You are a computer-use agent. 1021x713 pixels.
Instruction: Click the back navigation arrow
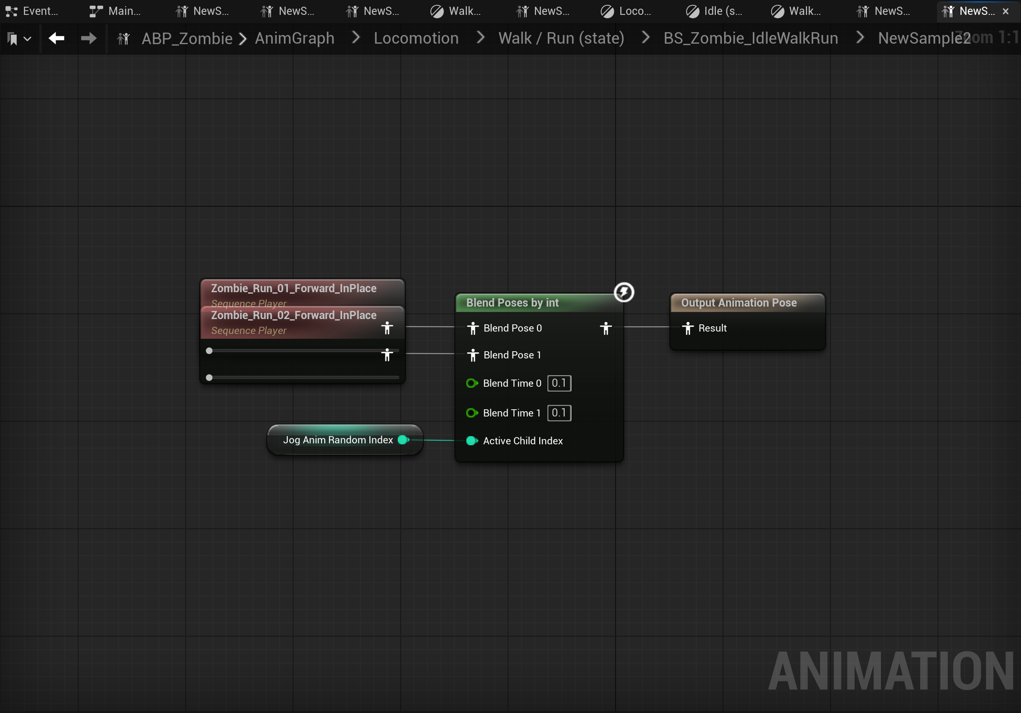click(57, 38)
